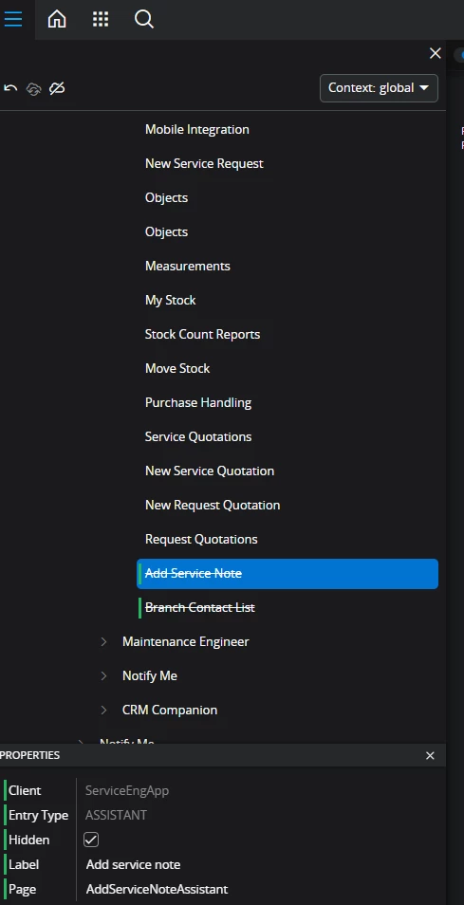Close the Properties panel
The height and width of the screenshot is (905, 464).
coord(430,755)
